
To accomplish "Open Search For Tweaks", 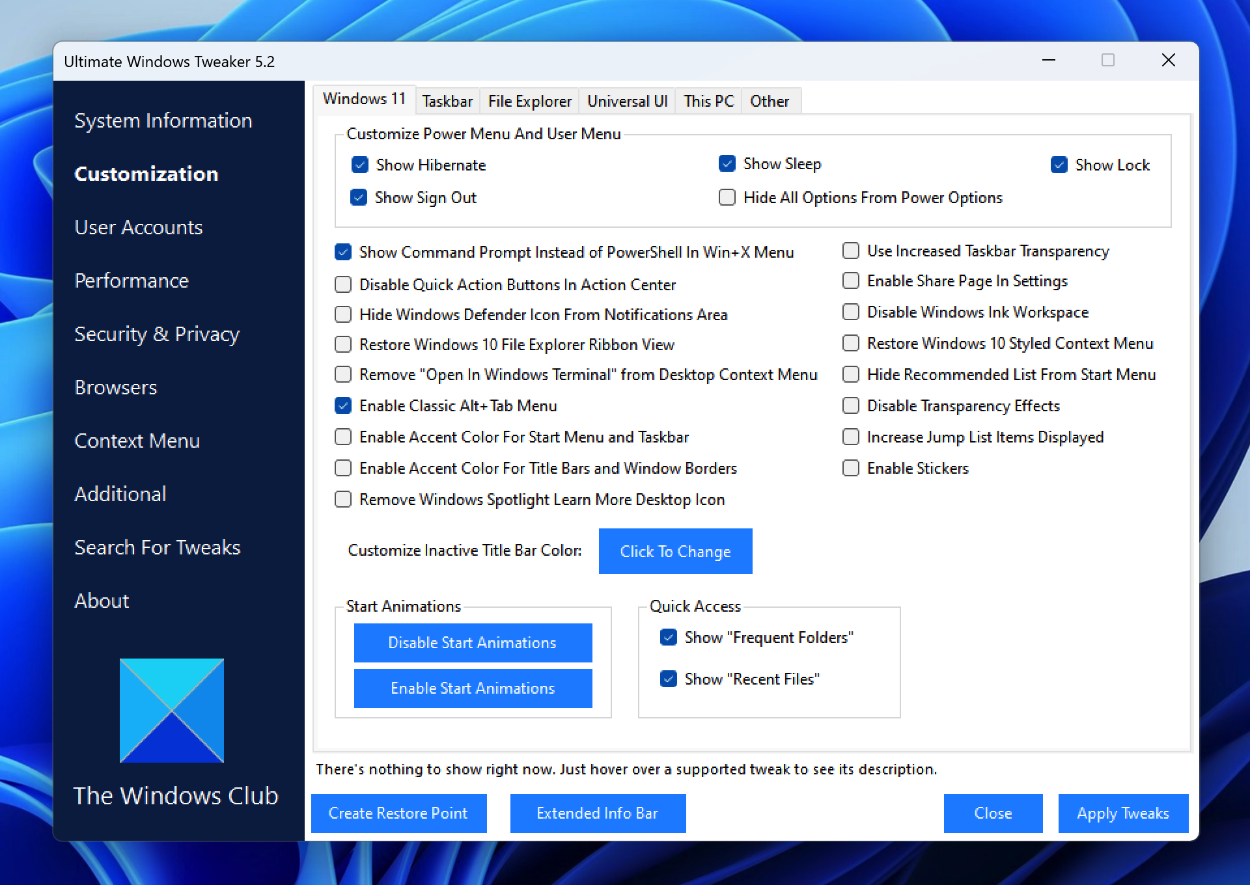I will [x=158, y=547].
